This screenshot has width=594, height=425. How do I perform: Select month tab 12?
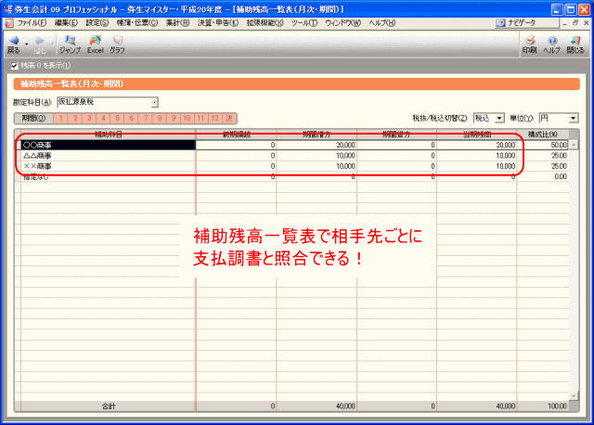[215, 118]
